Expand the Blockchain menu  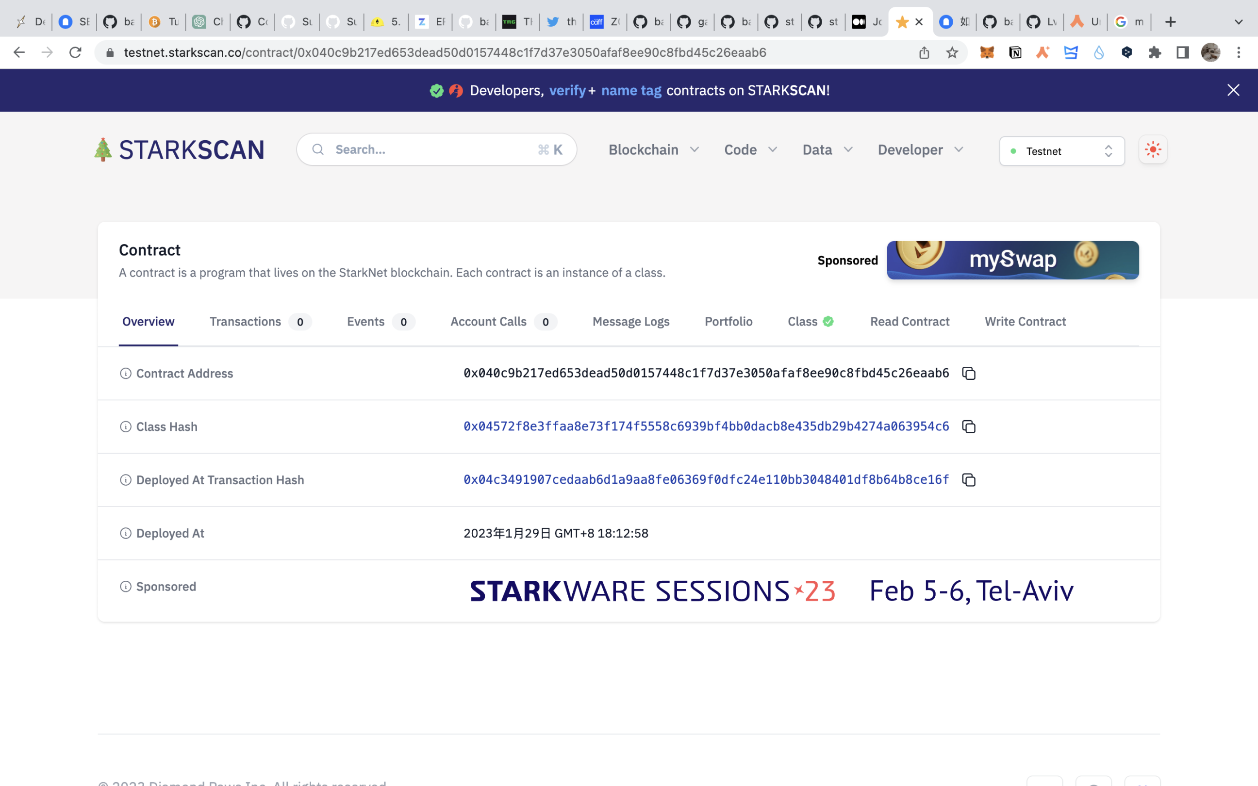653,150
